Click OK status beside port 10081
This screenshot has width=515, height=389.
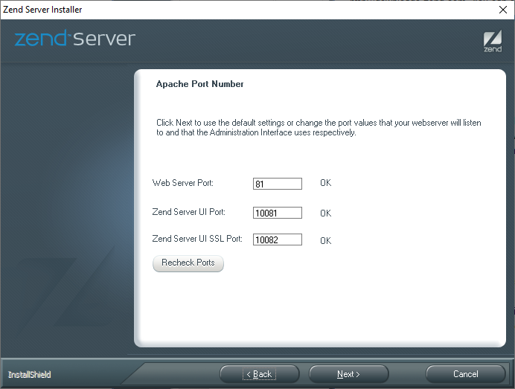326,213
